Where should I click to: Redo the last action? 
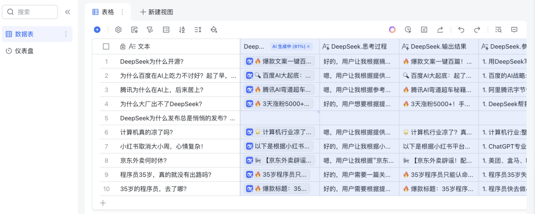click(x=477, y=30)
